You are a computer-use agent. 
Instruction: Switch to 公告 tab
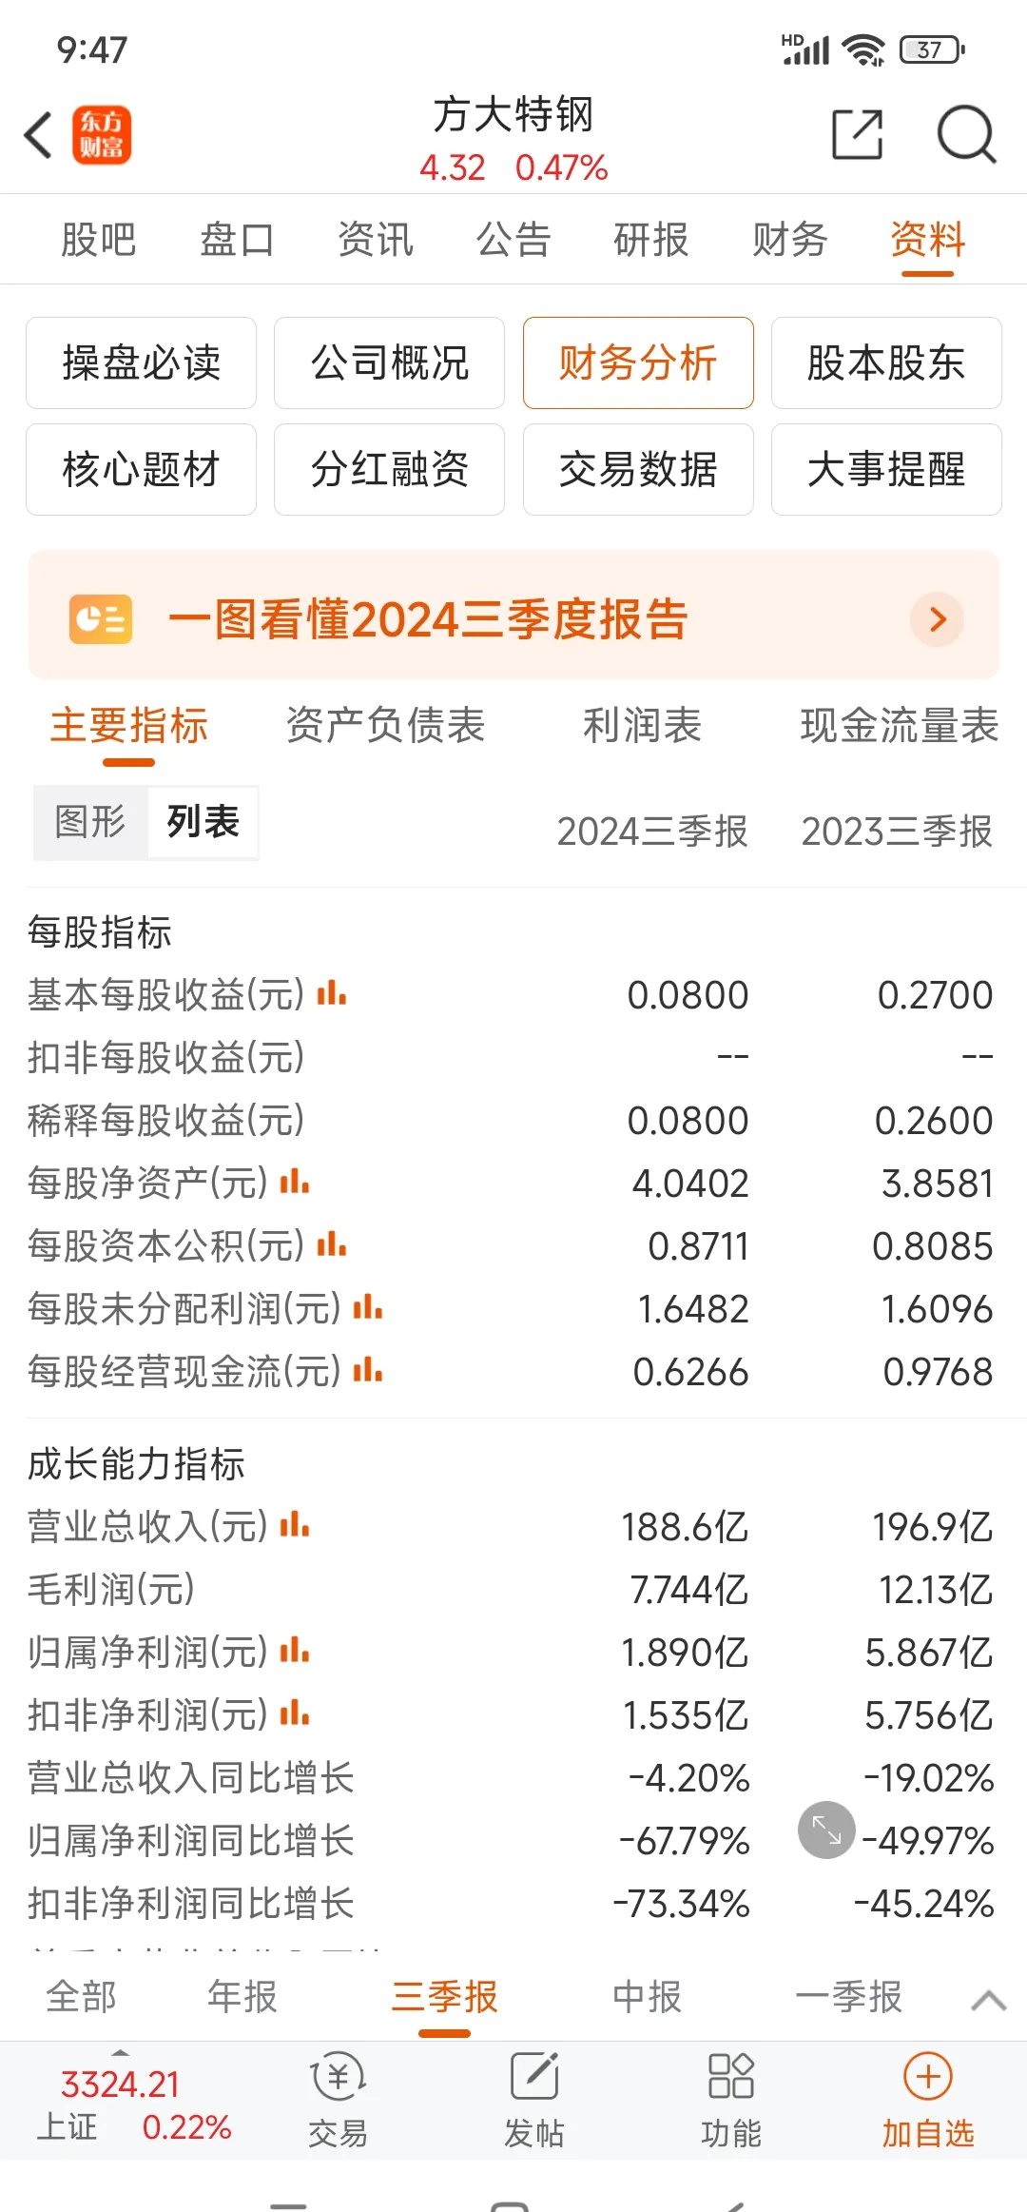pyautogui.click(x=513, y=240)
